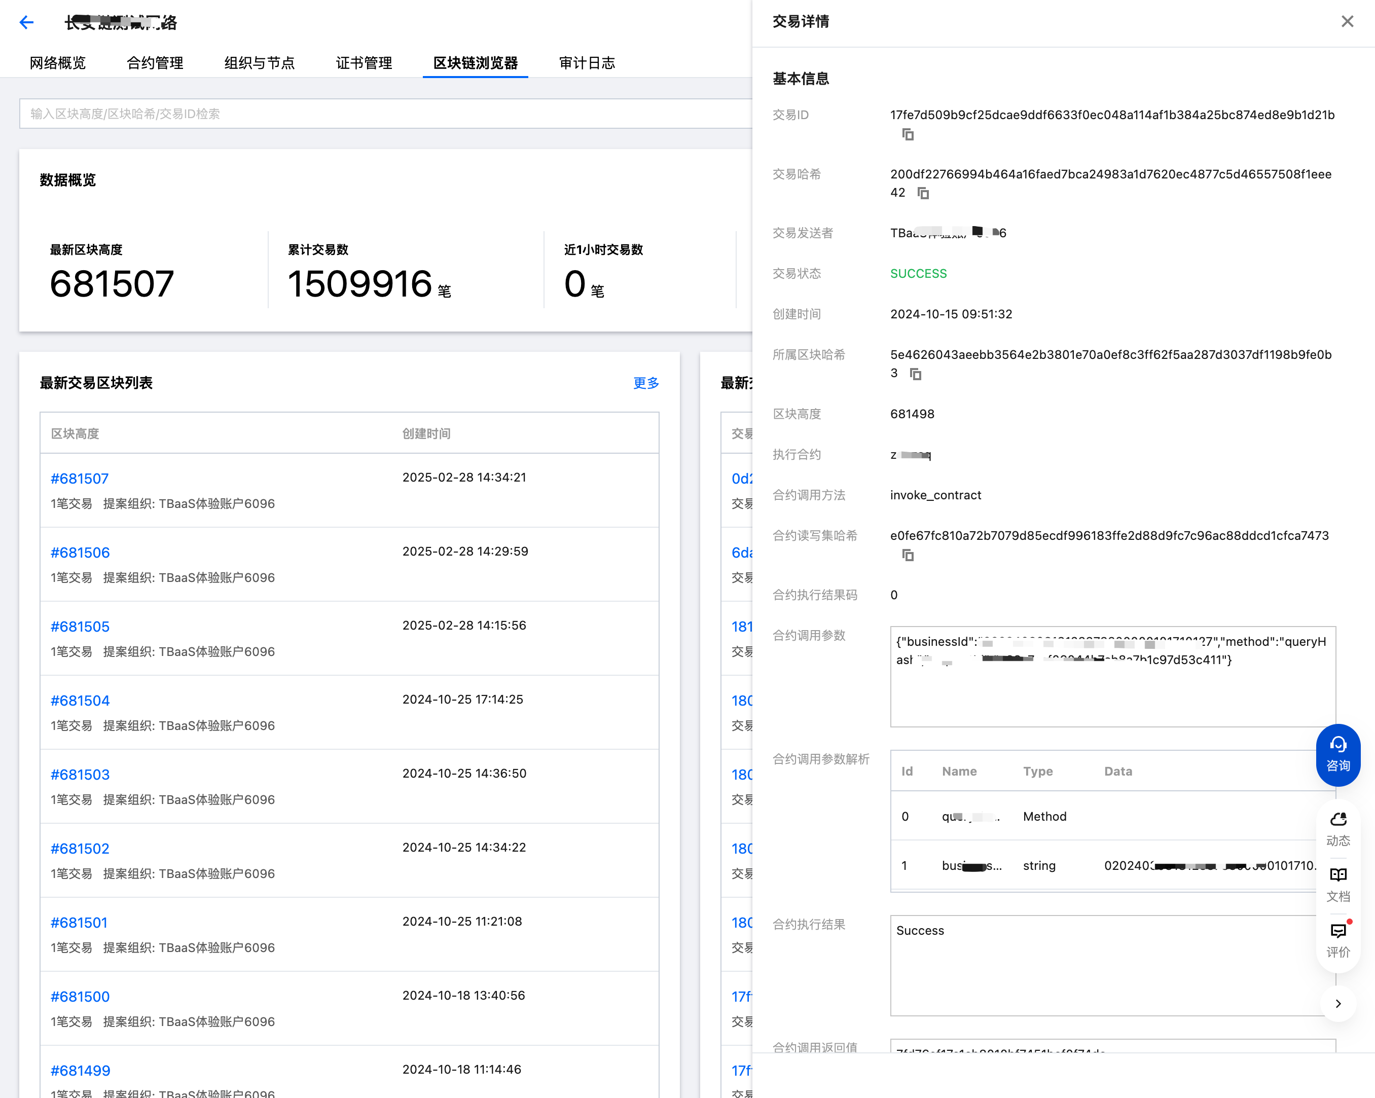Open block #681503 details
Viewport: 1375px width, 1098px height.
(x=80, y=774)
